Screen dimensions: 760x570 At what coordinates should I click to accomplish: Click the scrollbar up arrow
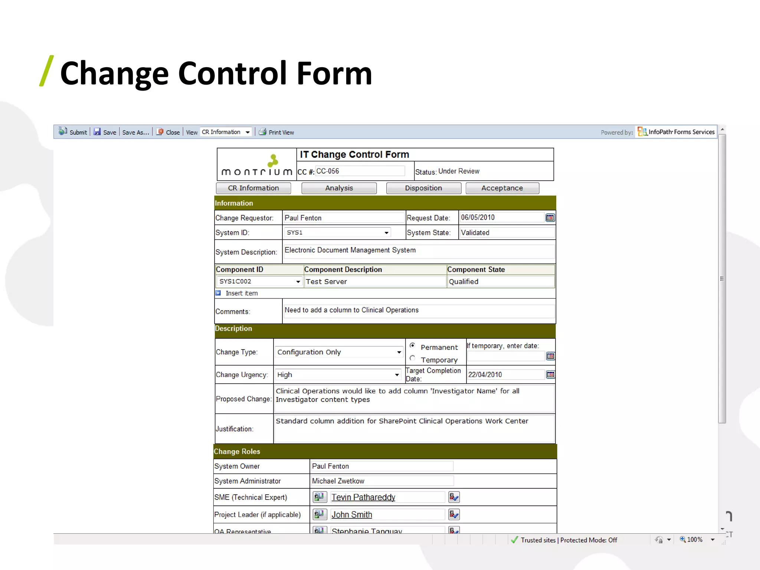click(722, 130)
